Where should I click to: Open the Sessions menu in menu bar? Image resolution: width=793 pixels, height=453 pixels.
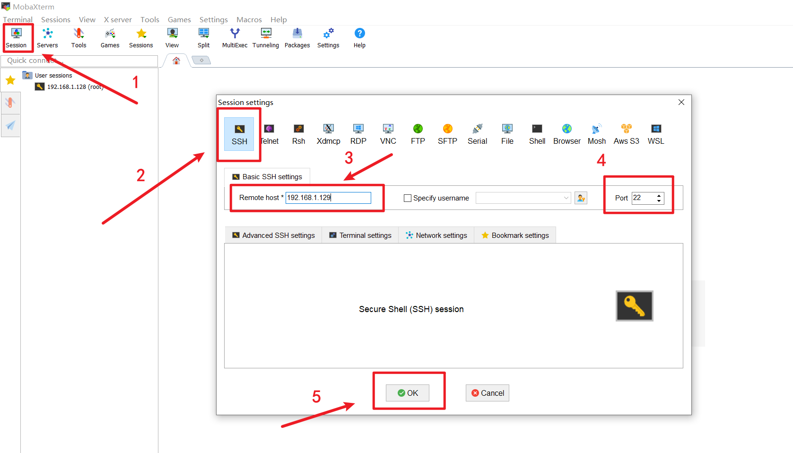(x=55, y=20)
